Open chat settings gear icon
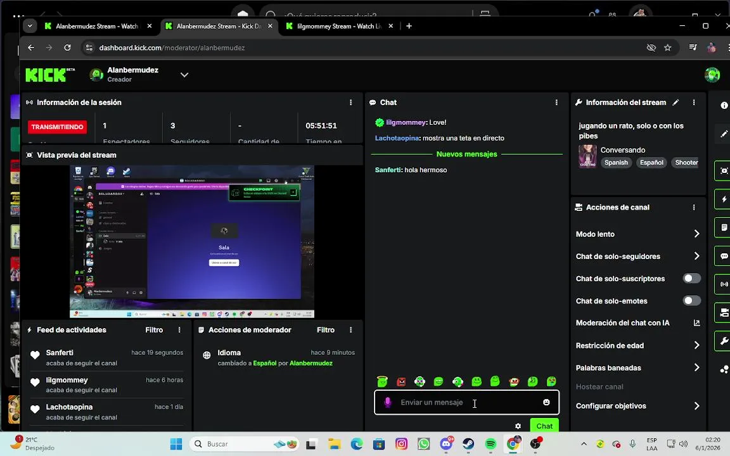 pyautogui.click(x=518, y=426)
